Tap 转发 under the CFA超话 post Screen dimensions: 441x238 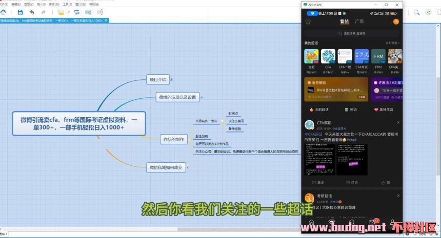pos(318,183)
